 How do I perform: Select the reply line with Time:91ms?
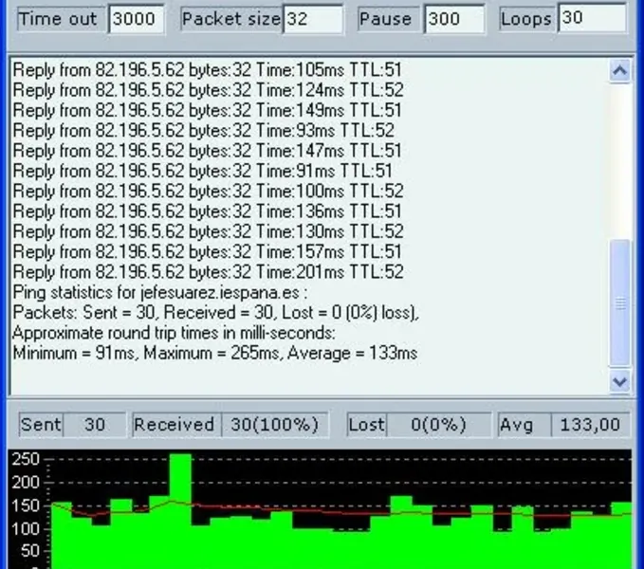tap(202, 171)
